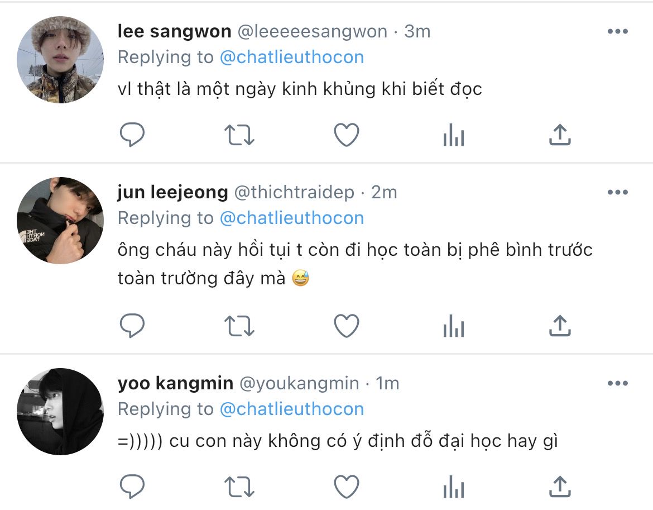This screenshot has width=653, height=510.
Task: Open more options for jun leejeong's tweet
Action: point(617,193)
